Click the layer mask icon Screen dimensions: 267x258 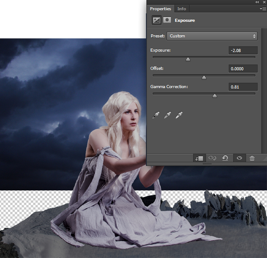167,20
